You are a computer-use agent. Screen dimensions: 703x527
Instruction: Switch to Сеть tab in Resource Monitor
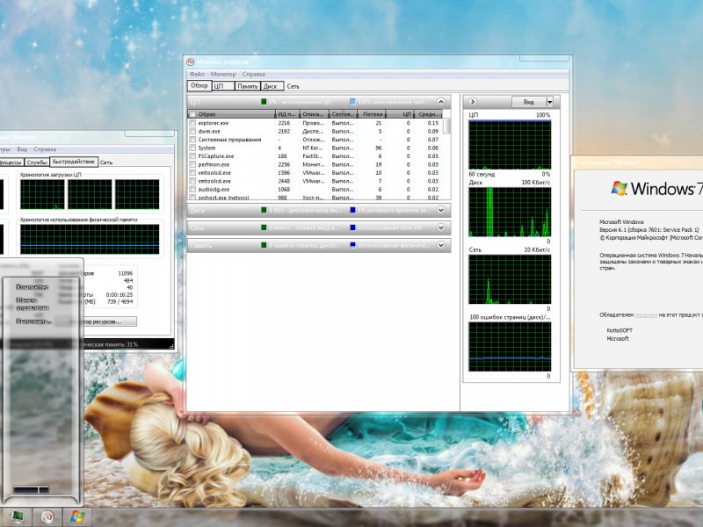click(x=293, y=86)
